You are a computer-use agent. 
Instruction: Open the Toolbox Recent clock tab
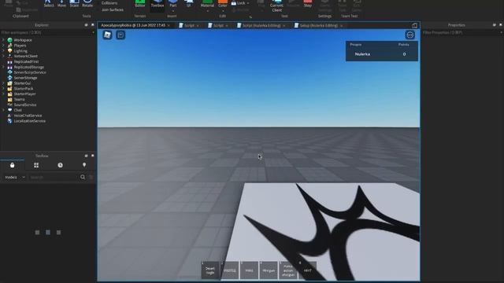[60, 165]
